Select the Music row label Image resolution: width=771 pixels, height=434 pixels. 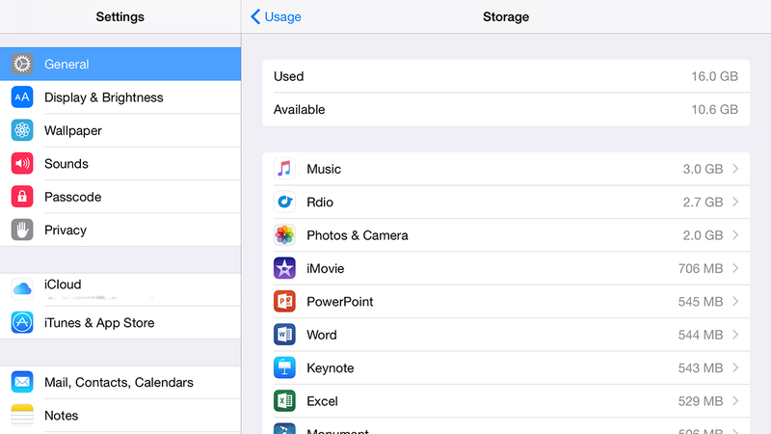coord(324,169)
